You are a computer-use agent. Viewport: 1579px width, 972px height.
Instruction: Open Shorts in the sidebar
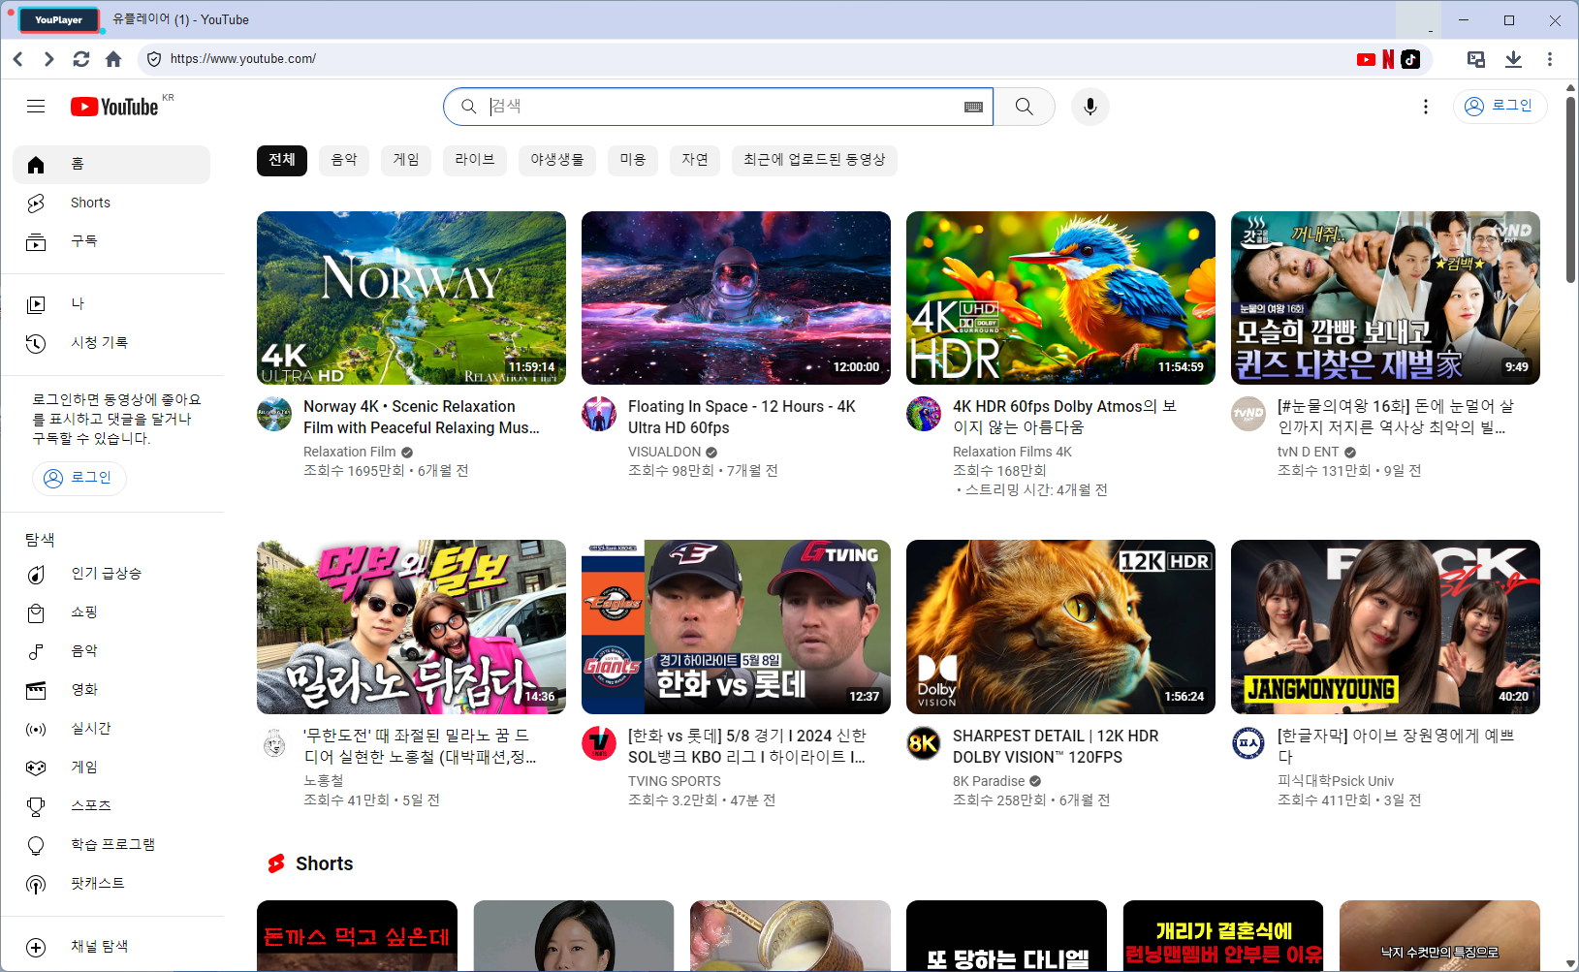click(90, 203)
